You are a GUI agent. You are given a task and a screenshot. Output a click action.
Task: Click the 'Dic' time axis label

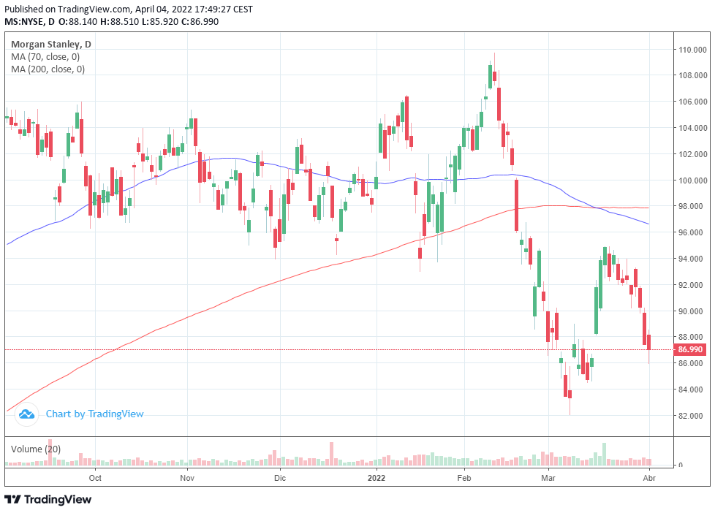point(280,478)
